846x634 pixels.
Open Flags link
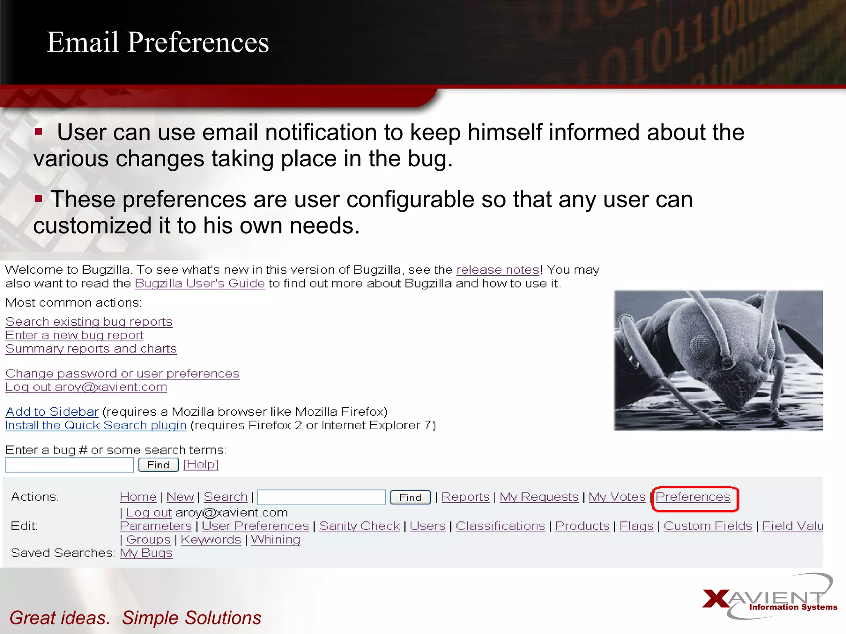tap(637, 526)
